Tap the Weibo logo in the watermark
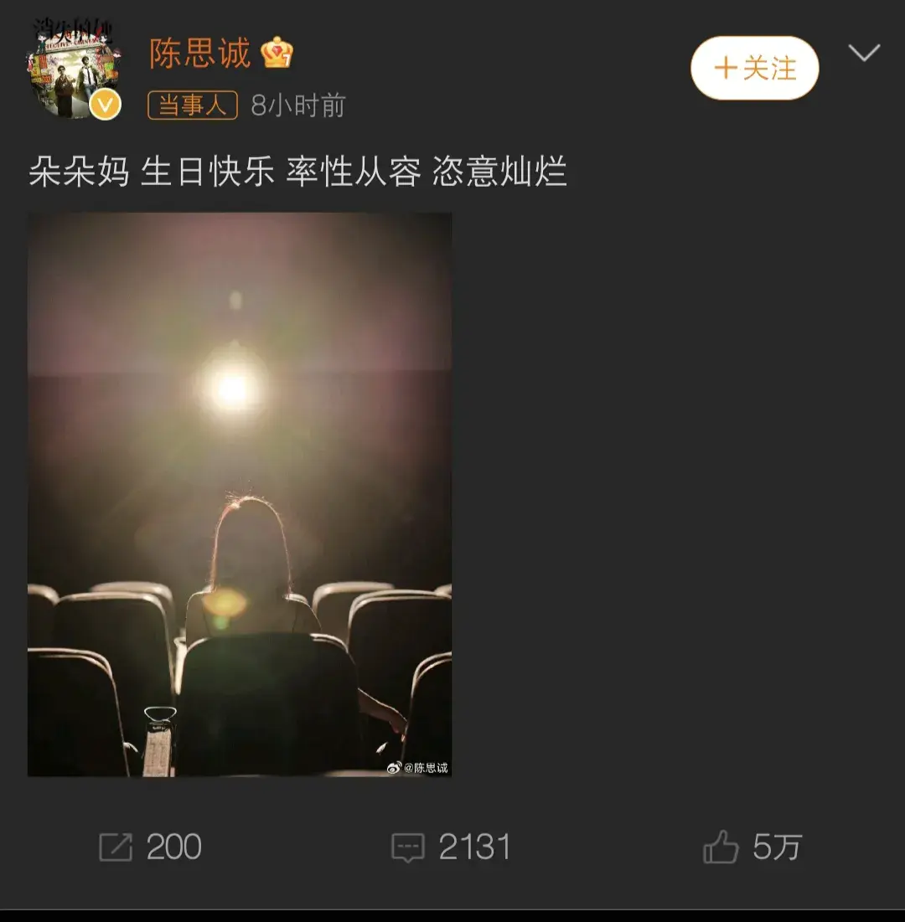 (x=394, y=767)
